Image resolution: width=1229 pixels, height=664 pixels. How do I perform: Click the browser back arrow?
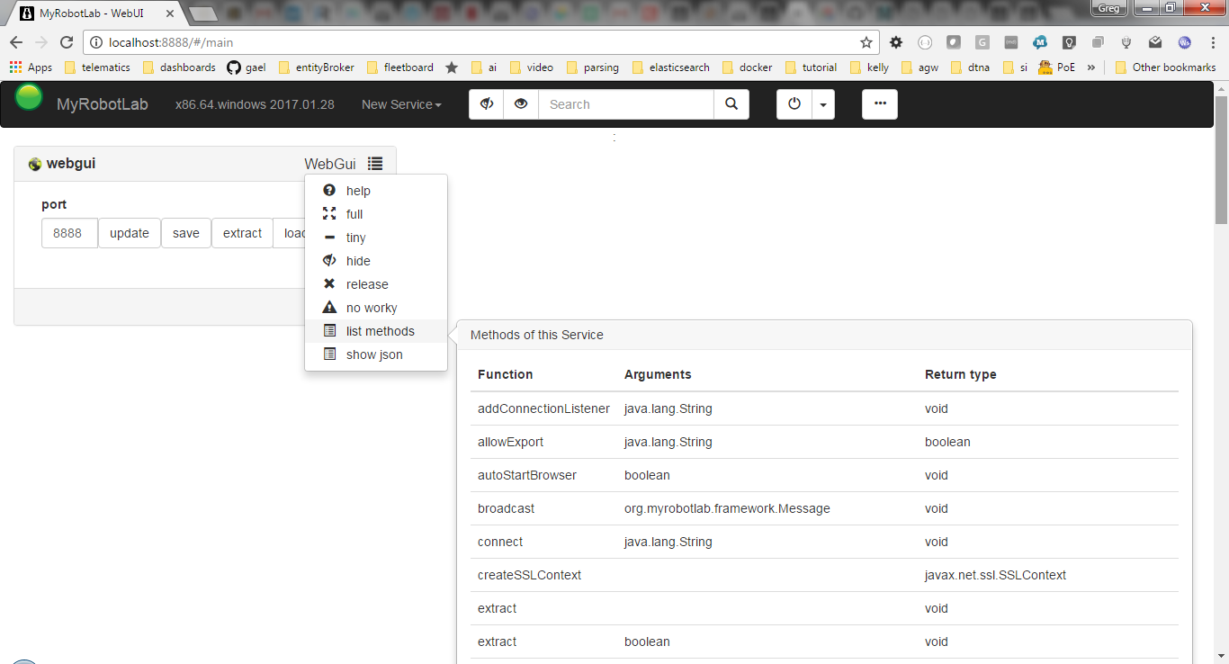pyautogui.click(x=16, y=42)
